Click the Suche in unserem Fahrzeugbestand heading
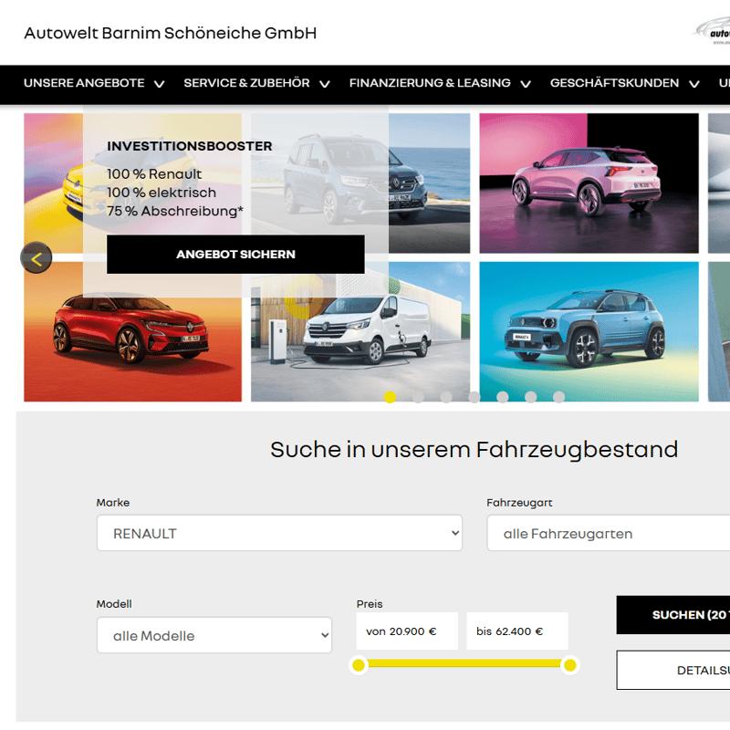 point(474,450)
